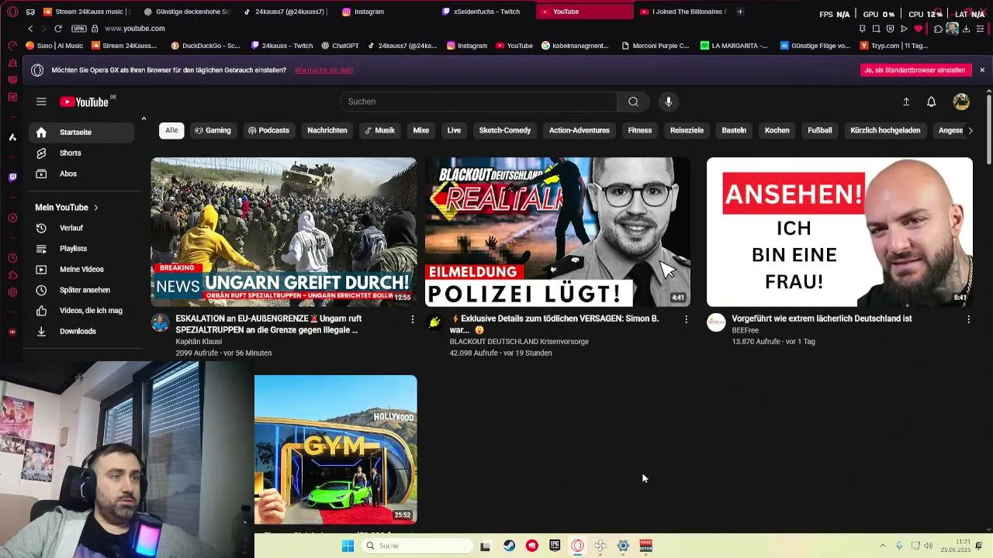Open the Twitch sidebar panel icon
993x558 pixels.
point(12,177)
